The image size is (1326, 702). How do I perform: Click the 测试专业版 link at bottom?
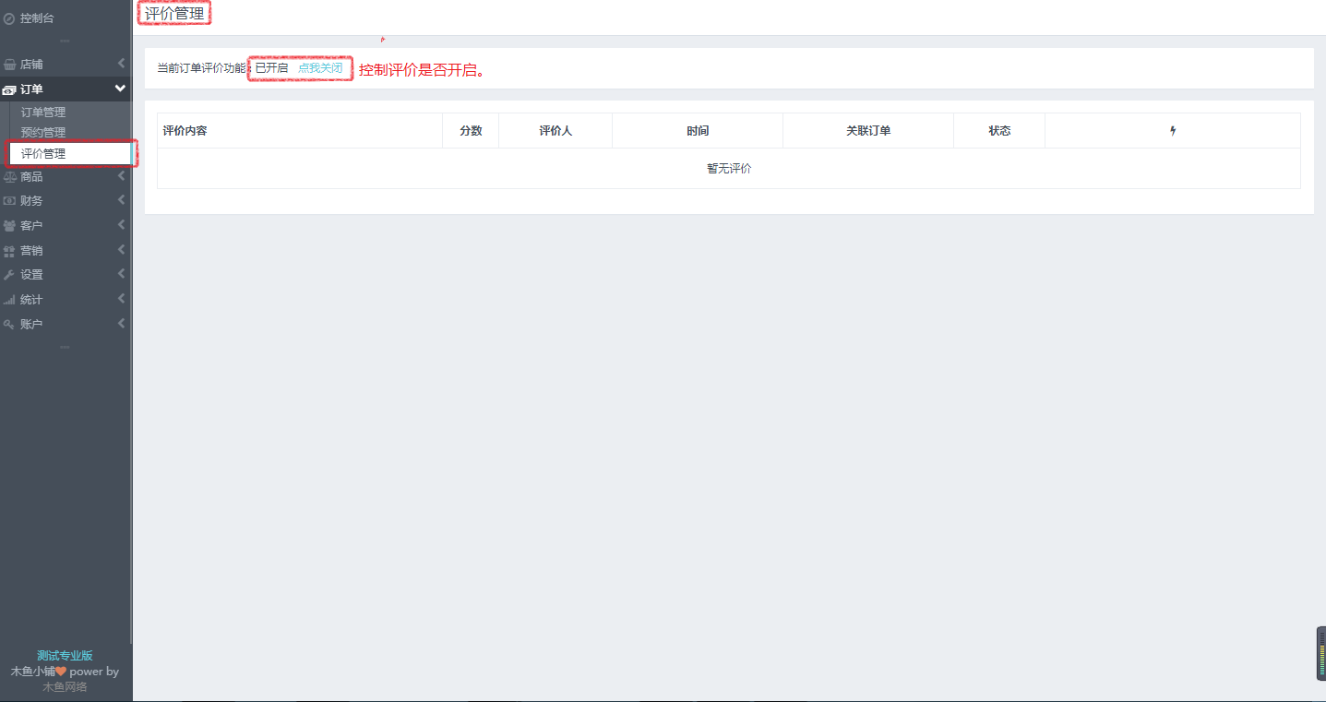[x=65, y=655]
